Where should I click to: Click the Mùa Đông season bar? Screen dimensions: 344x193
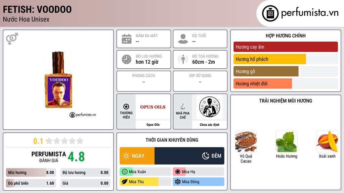point(199,182)
